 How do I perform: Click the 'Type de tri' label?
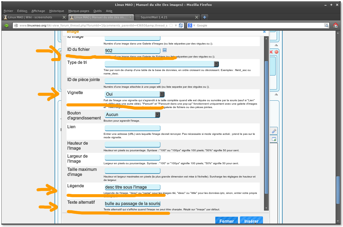[x=77, y=63]
